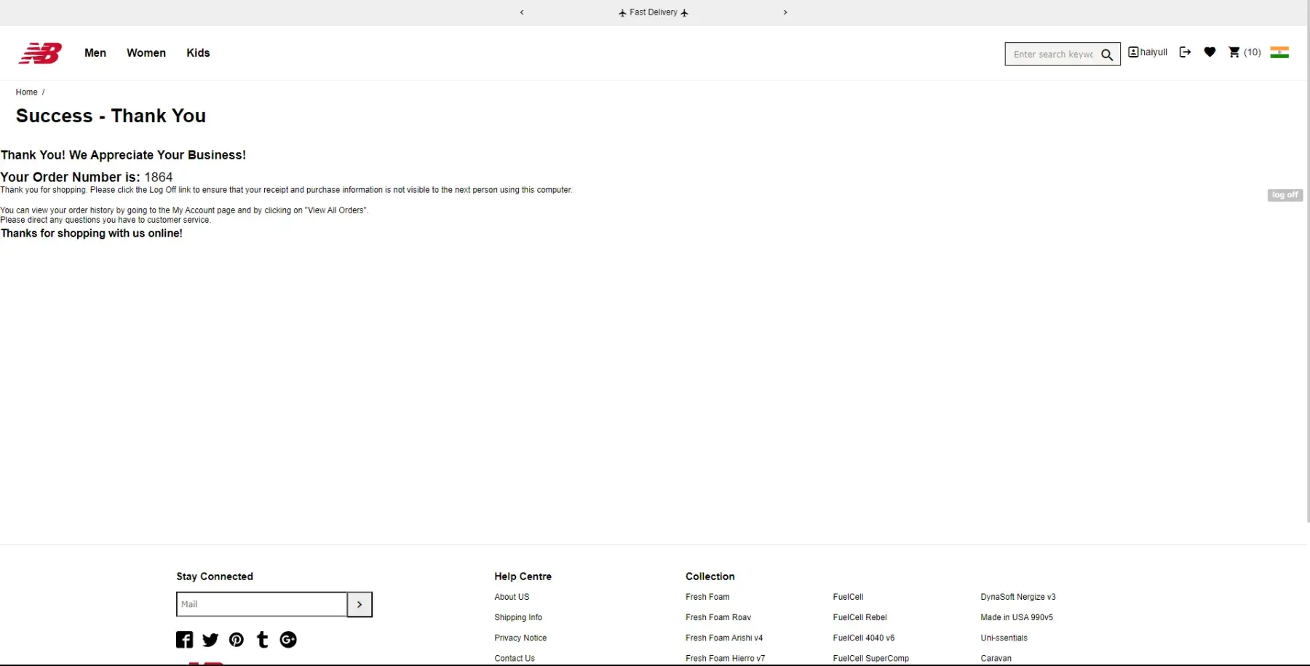1310x666 pixels.
Task: Submit the newsletter Mail arrow button
Action: pos(360,604)
